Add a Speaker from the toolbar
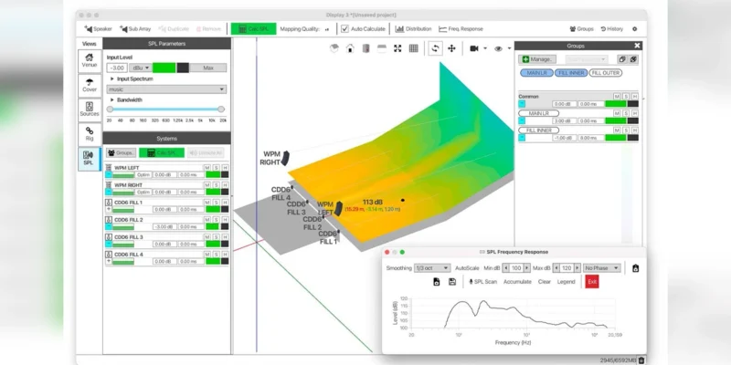731x365 pixels. tap(98, 29)
